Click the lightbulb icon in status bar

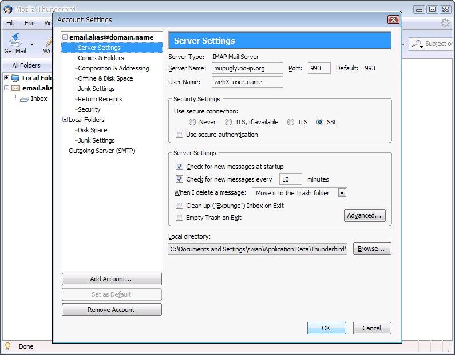click(x=8, y=346)
